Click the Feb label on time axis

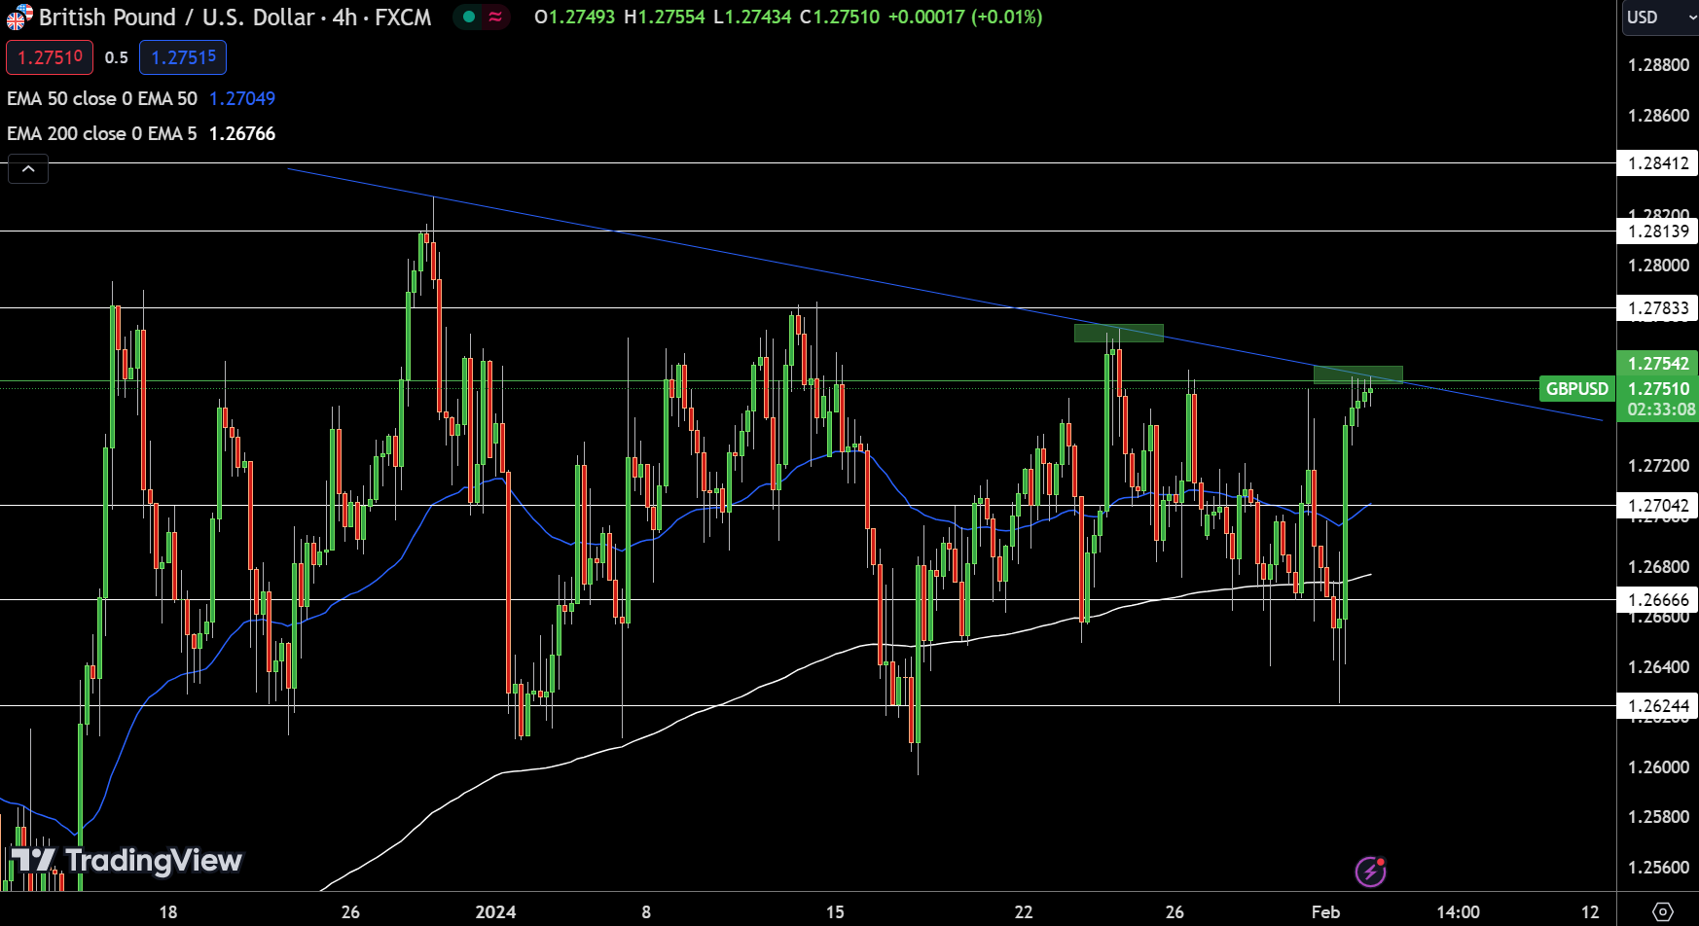click(x=1325, y=911)
